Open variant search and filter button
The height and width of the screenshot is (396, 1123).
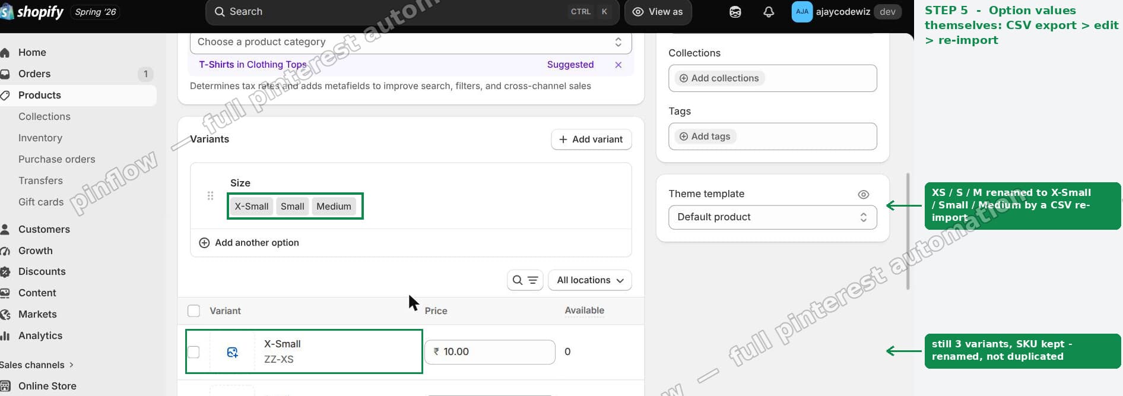click(525, 280)
